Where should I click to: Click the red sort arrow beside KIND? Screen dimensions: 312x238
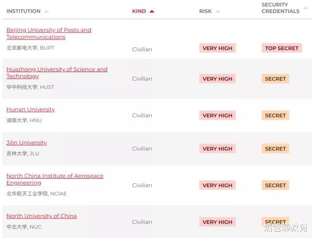(152, 11)
